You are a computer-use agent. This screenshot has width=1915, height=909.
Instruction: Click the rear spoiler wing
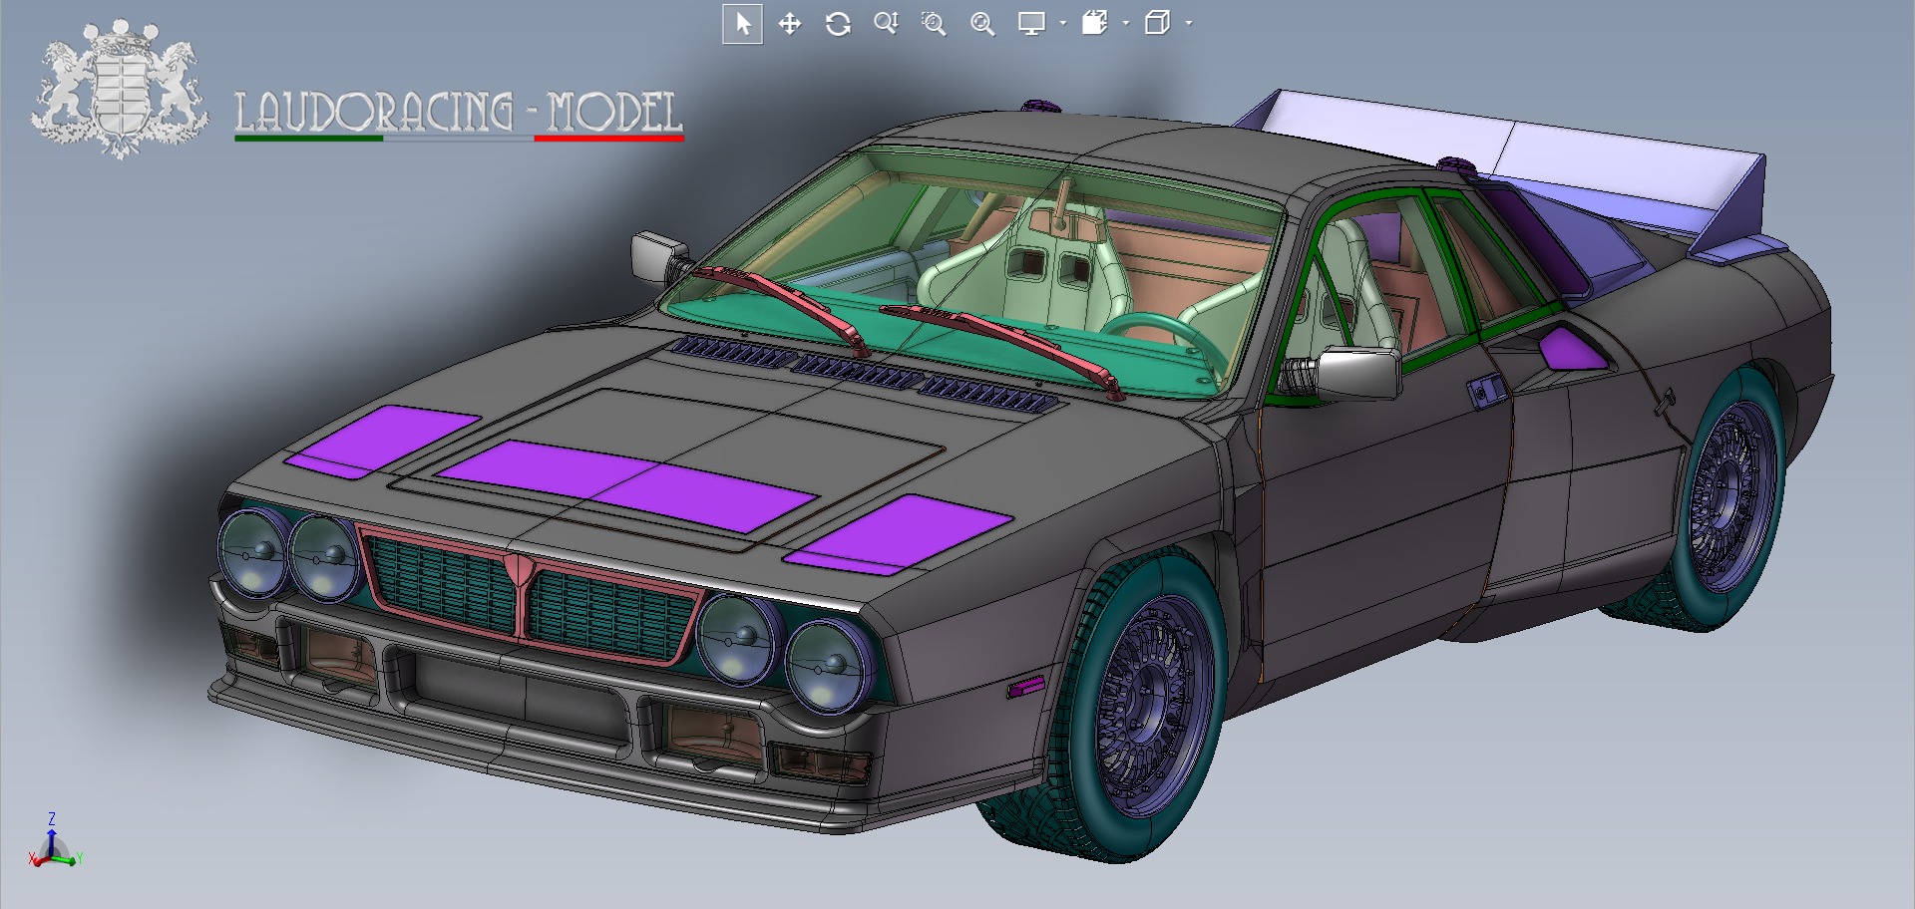pyautogui.click(x=1516, y=159)
